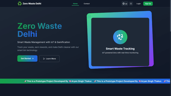Toggle the sun light/dark theme button
The image size is (171, 96).
coord(131,3)
